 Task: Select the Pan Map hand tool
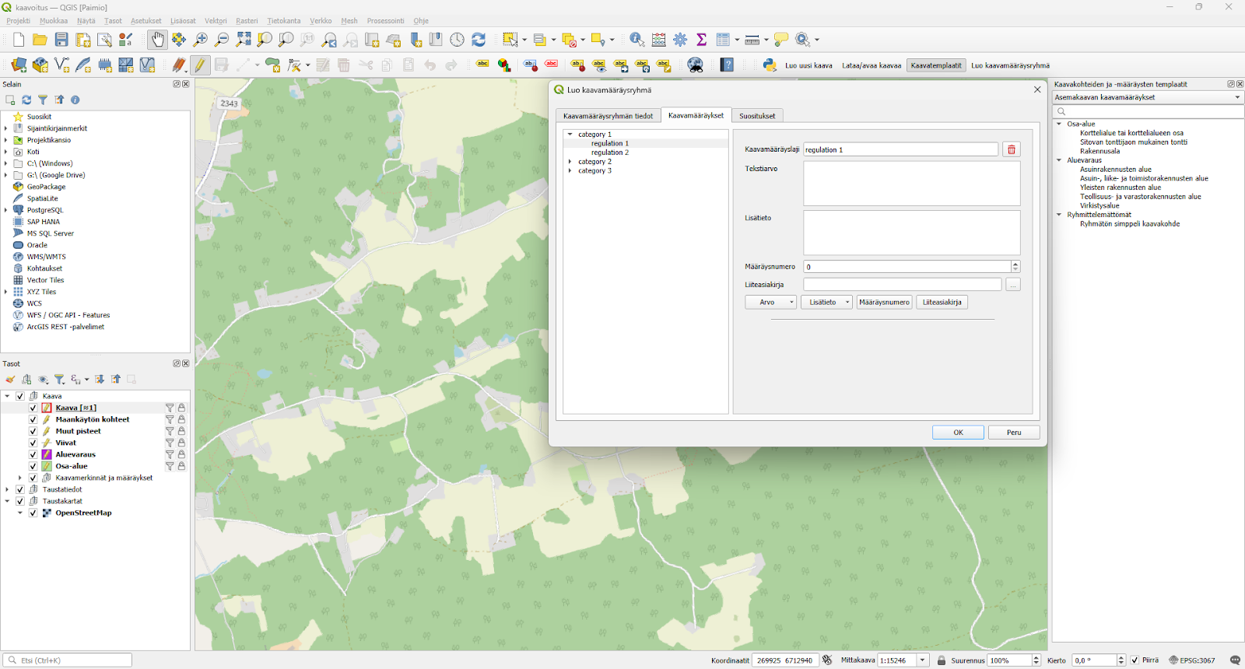point(158,40)
